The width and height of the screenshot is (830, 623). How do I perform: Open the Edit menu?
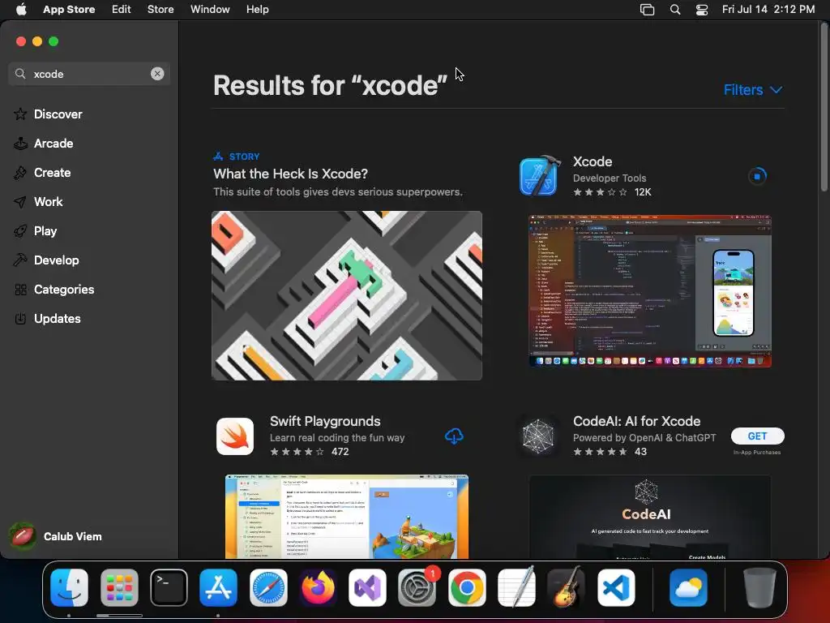click(122, 9)
